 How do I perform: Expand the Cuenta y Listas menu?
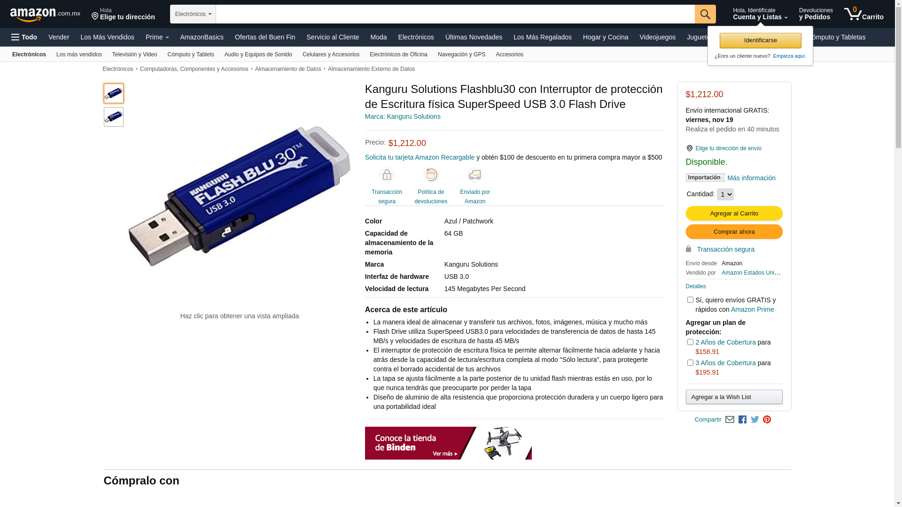pyautogui.click(x=760, y=14)
